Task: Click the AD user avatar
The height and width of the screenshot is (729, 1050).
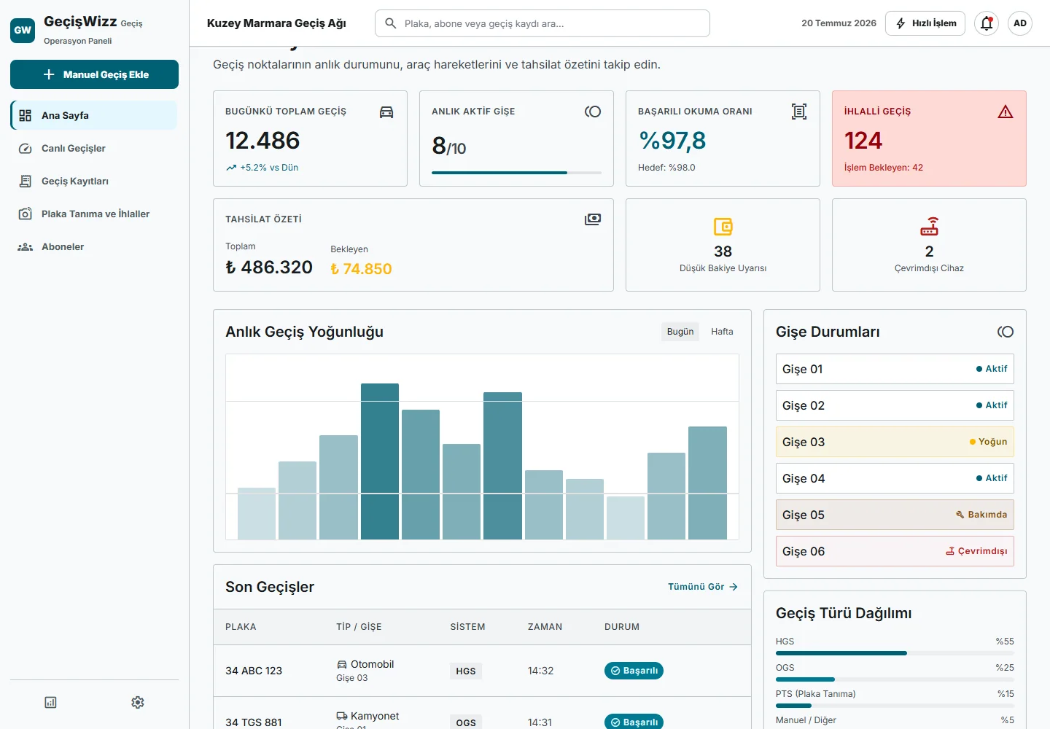Action: 1020,23
